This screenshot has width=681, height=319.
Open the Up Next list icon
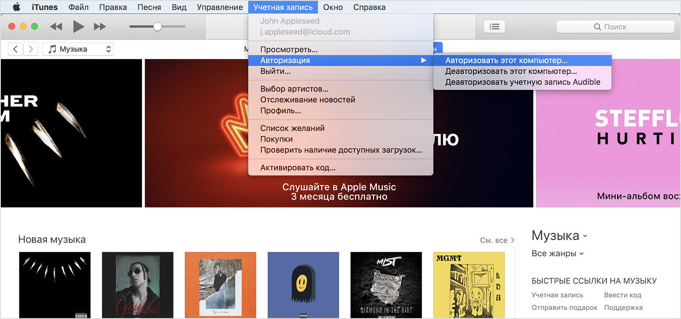495,27
